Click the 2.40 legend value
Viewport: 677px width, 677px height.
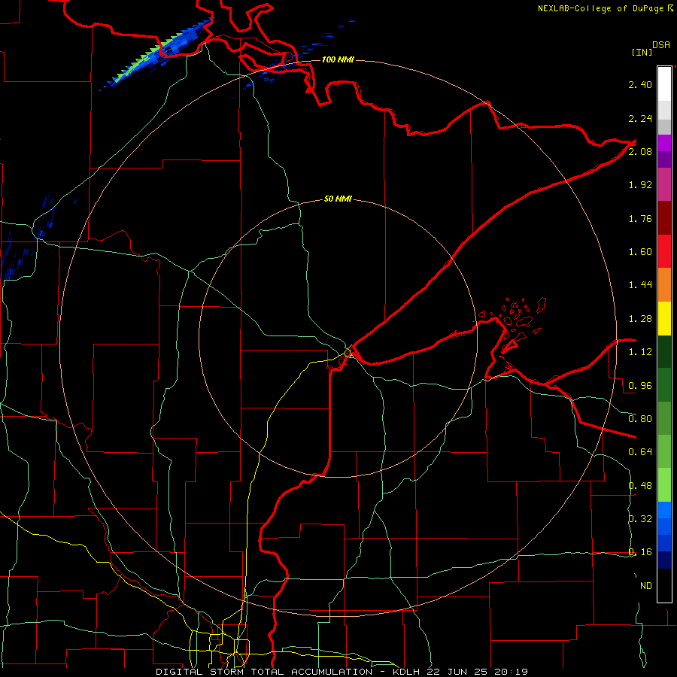pyautogui.click(x=640, y=84)
